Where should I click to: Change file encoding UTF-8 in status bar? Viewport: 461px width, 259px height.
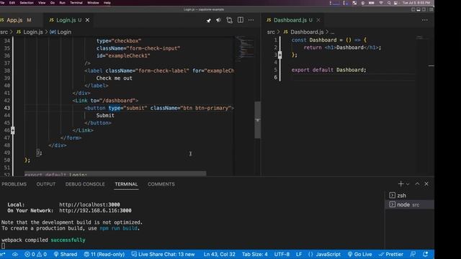tap(282, 254)
